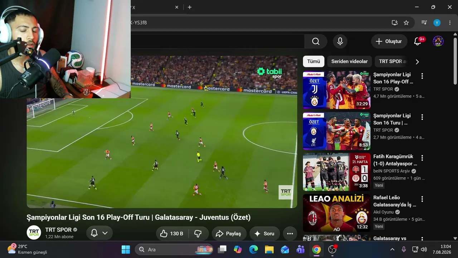Open the Windows Start menu

pyautogui.click(x=126, y=249)
